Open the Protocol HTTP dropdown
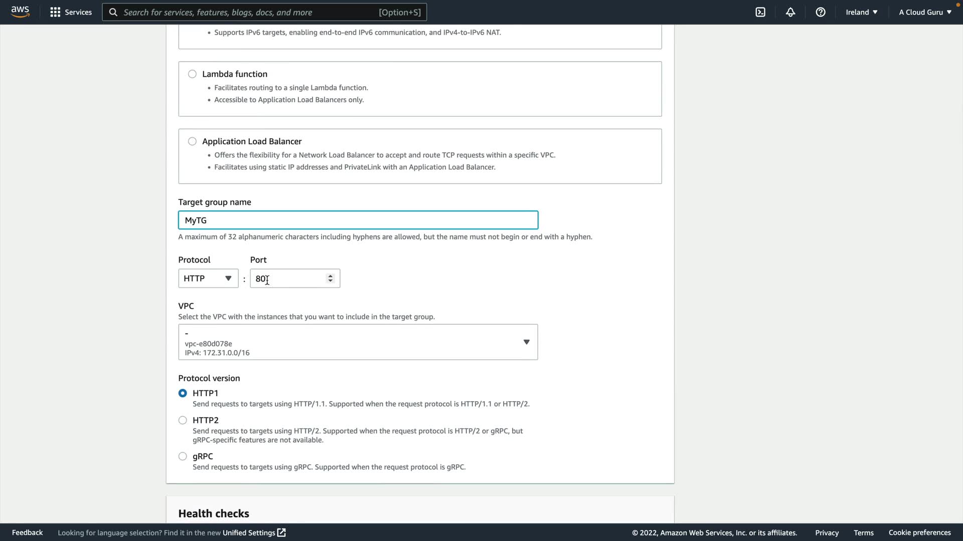This screenshot has height=541, width=963. click(208, 279)
